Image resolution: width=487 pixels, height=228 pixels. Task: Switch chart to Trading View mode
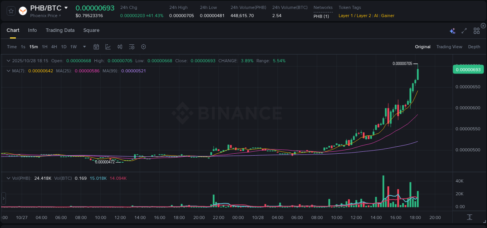pos(449,47)
